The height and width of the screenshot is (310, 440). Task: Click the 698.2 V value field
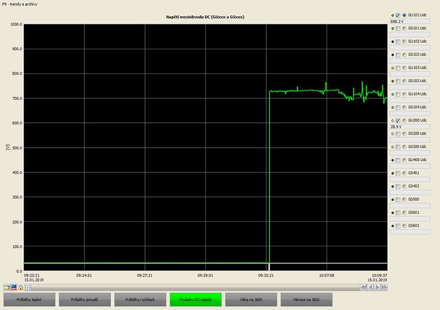click(410, 21)
